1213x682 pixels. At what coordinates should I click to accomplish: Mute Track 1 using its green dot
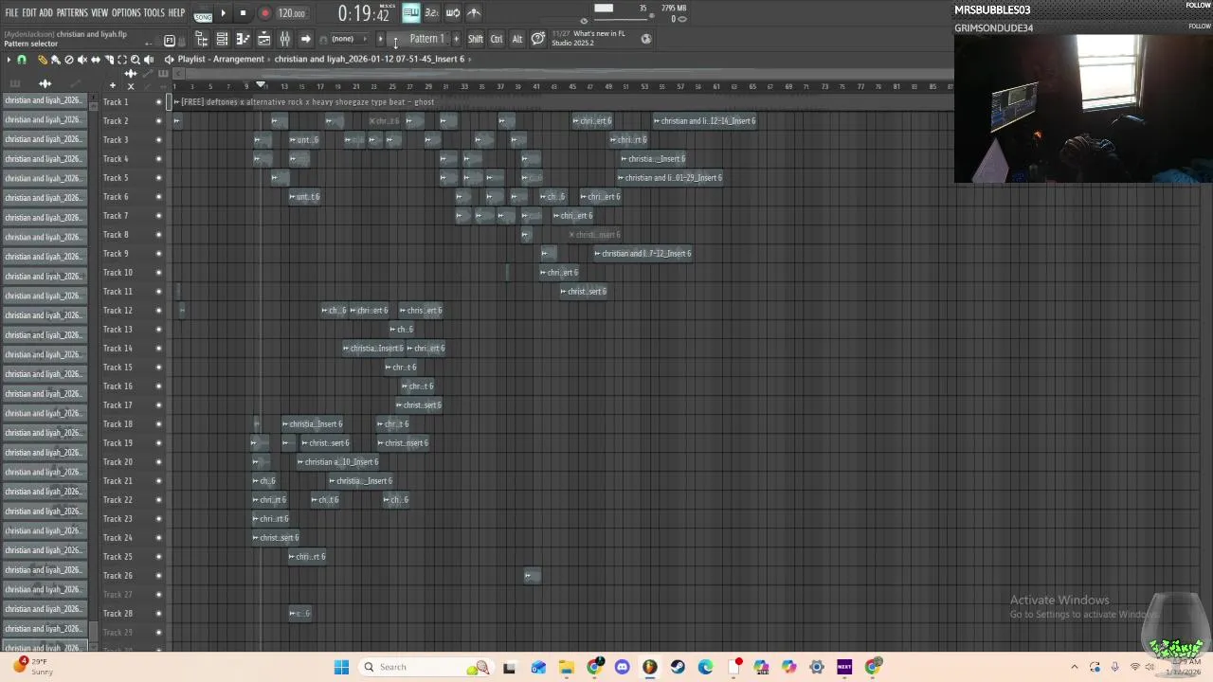coord(158,101)
